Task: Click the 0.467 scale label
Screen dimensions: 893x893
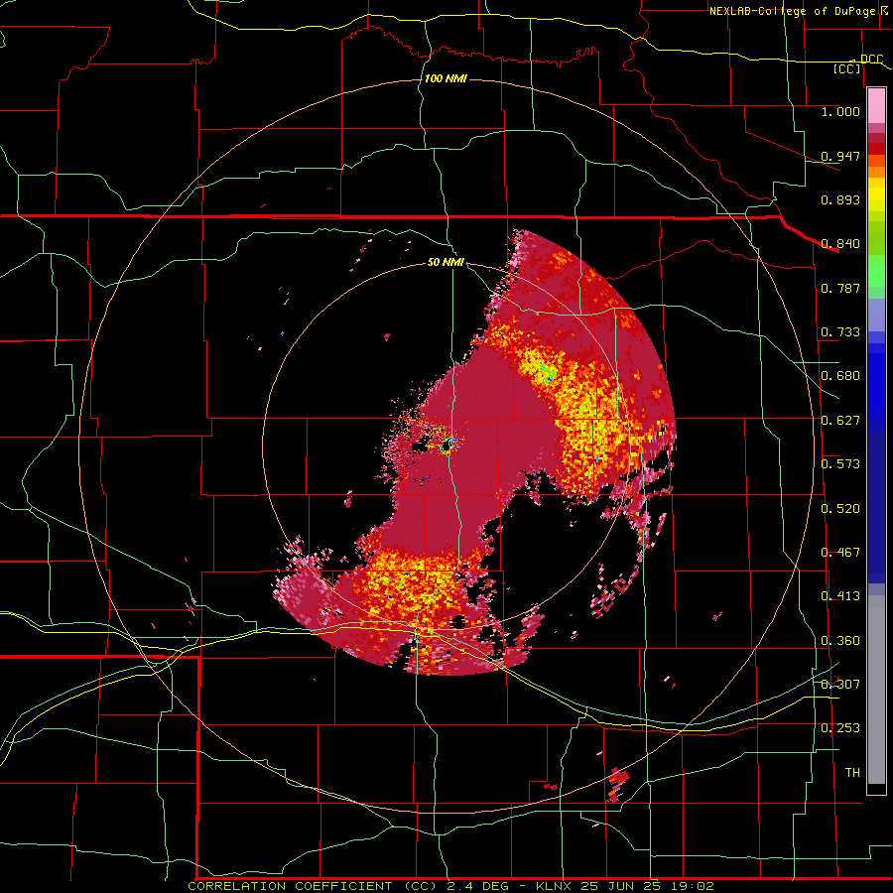Action: (x=840, y=553)
